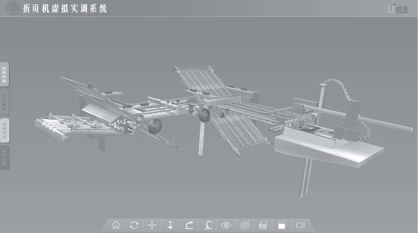Click the vertical up-down arrow icon

170,225
